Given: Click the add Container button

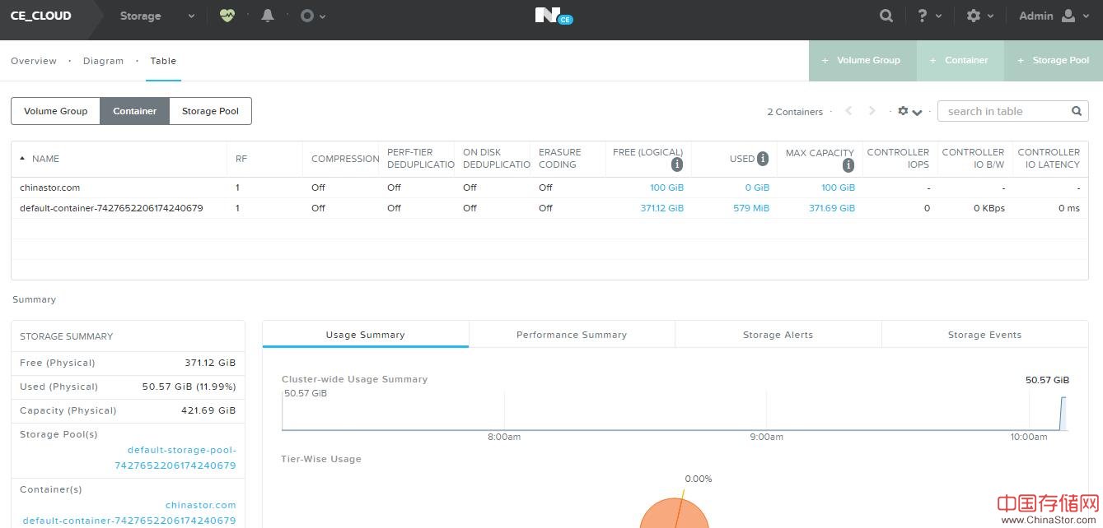Looking at the screenshot, I should 960,60.
